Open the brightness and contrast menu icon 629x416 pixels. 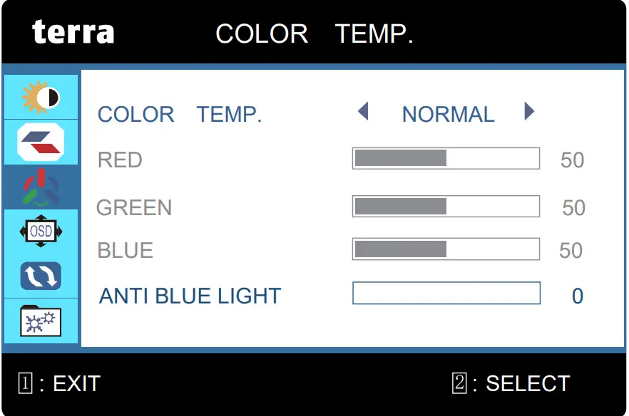41,97
